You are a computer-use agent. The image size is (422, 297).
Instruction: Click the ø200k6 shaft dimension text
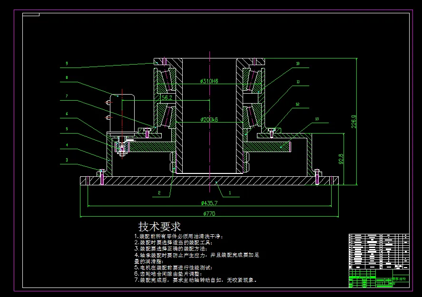209,120
